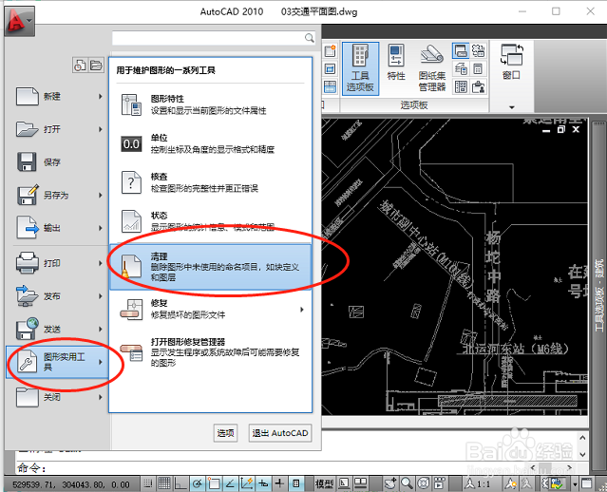The width and height of the screenshot is (607, 492).
Task: Toggle lineweight display in status bar
Action: [279, 483]
